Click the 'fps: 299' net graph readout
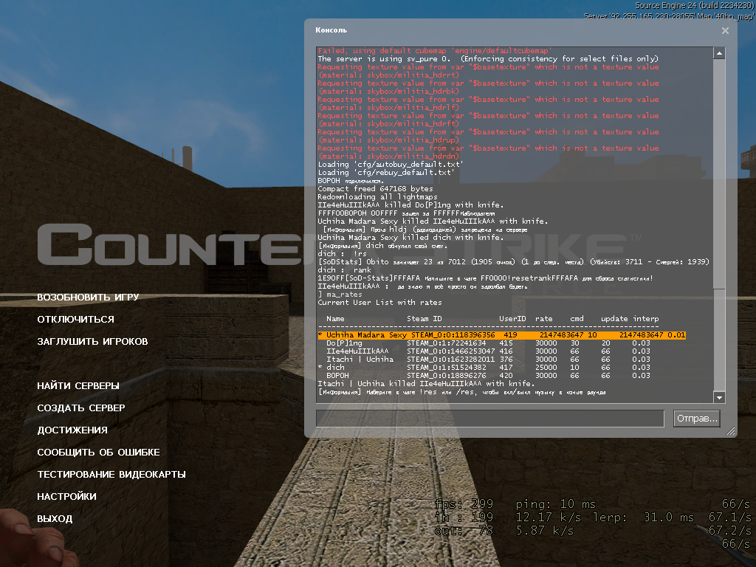This screenshot has height=567, width=756. (x=464, y=504)
